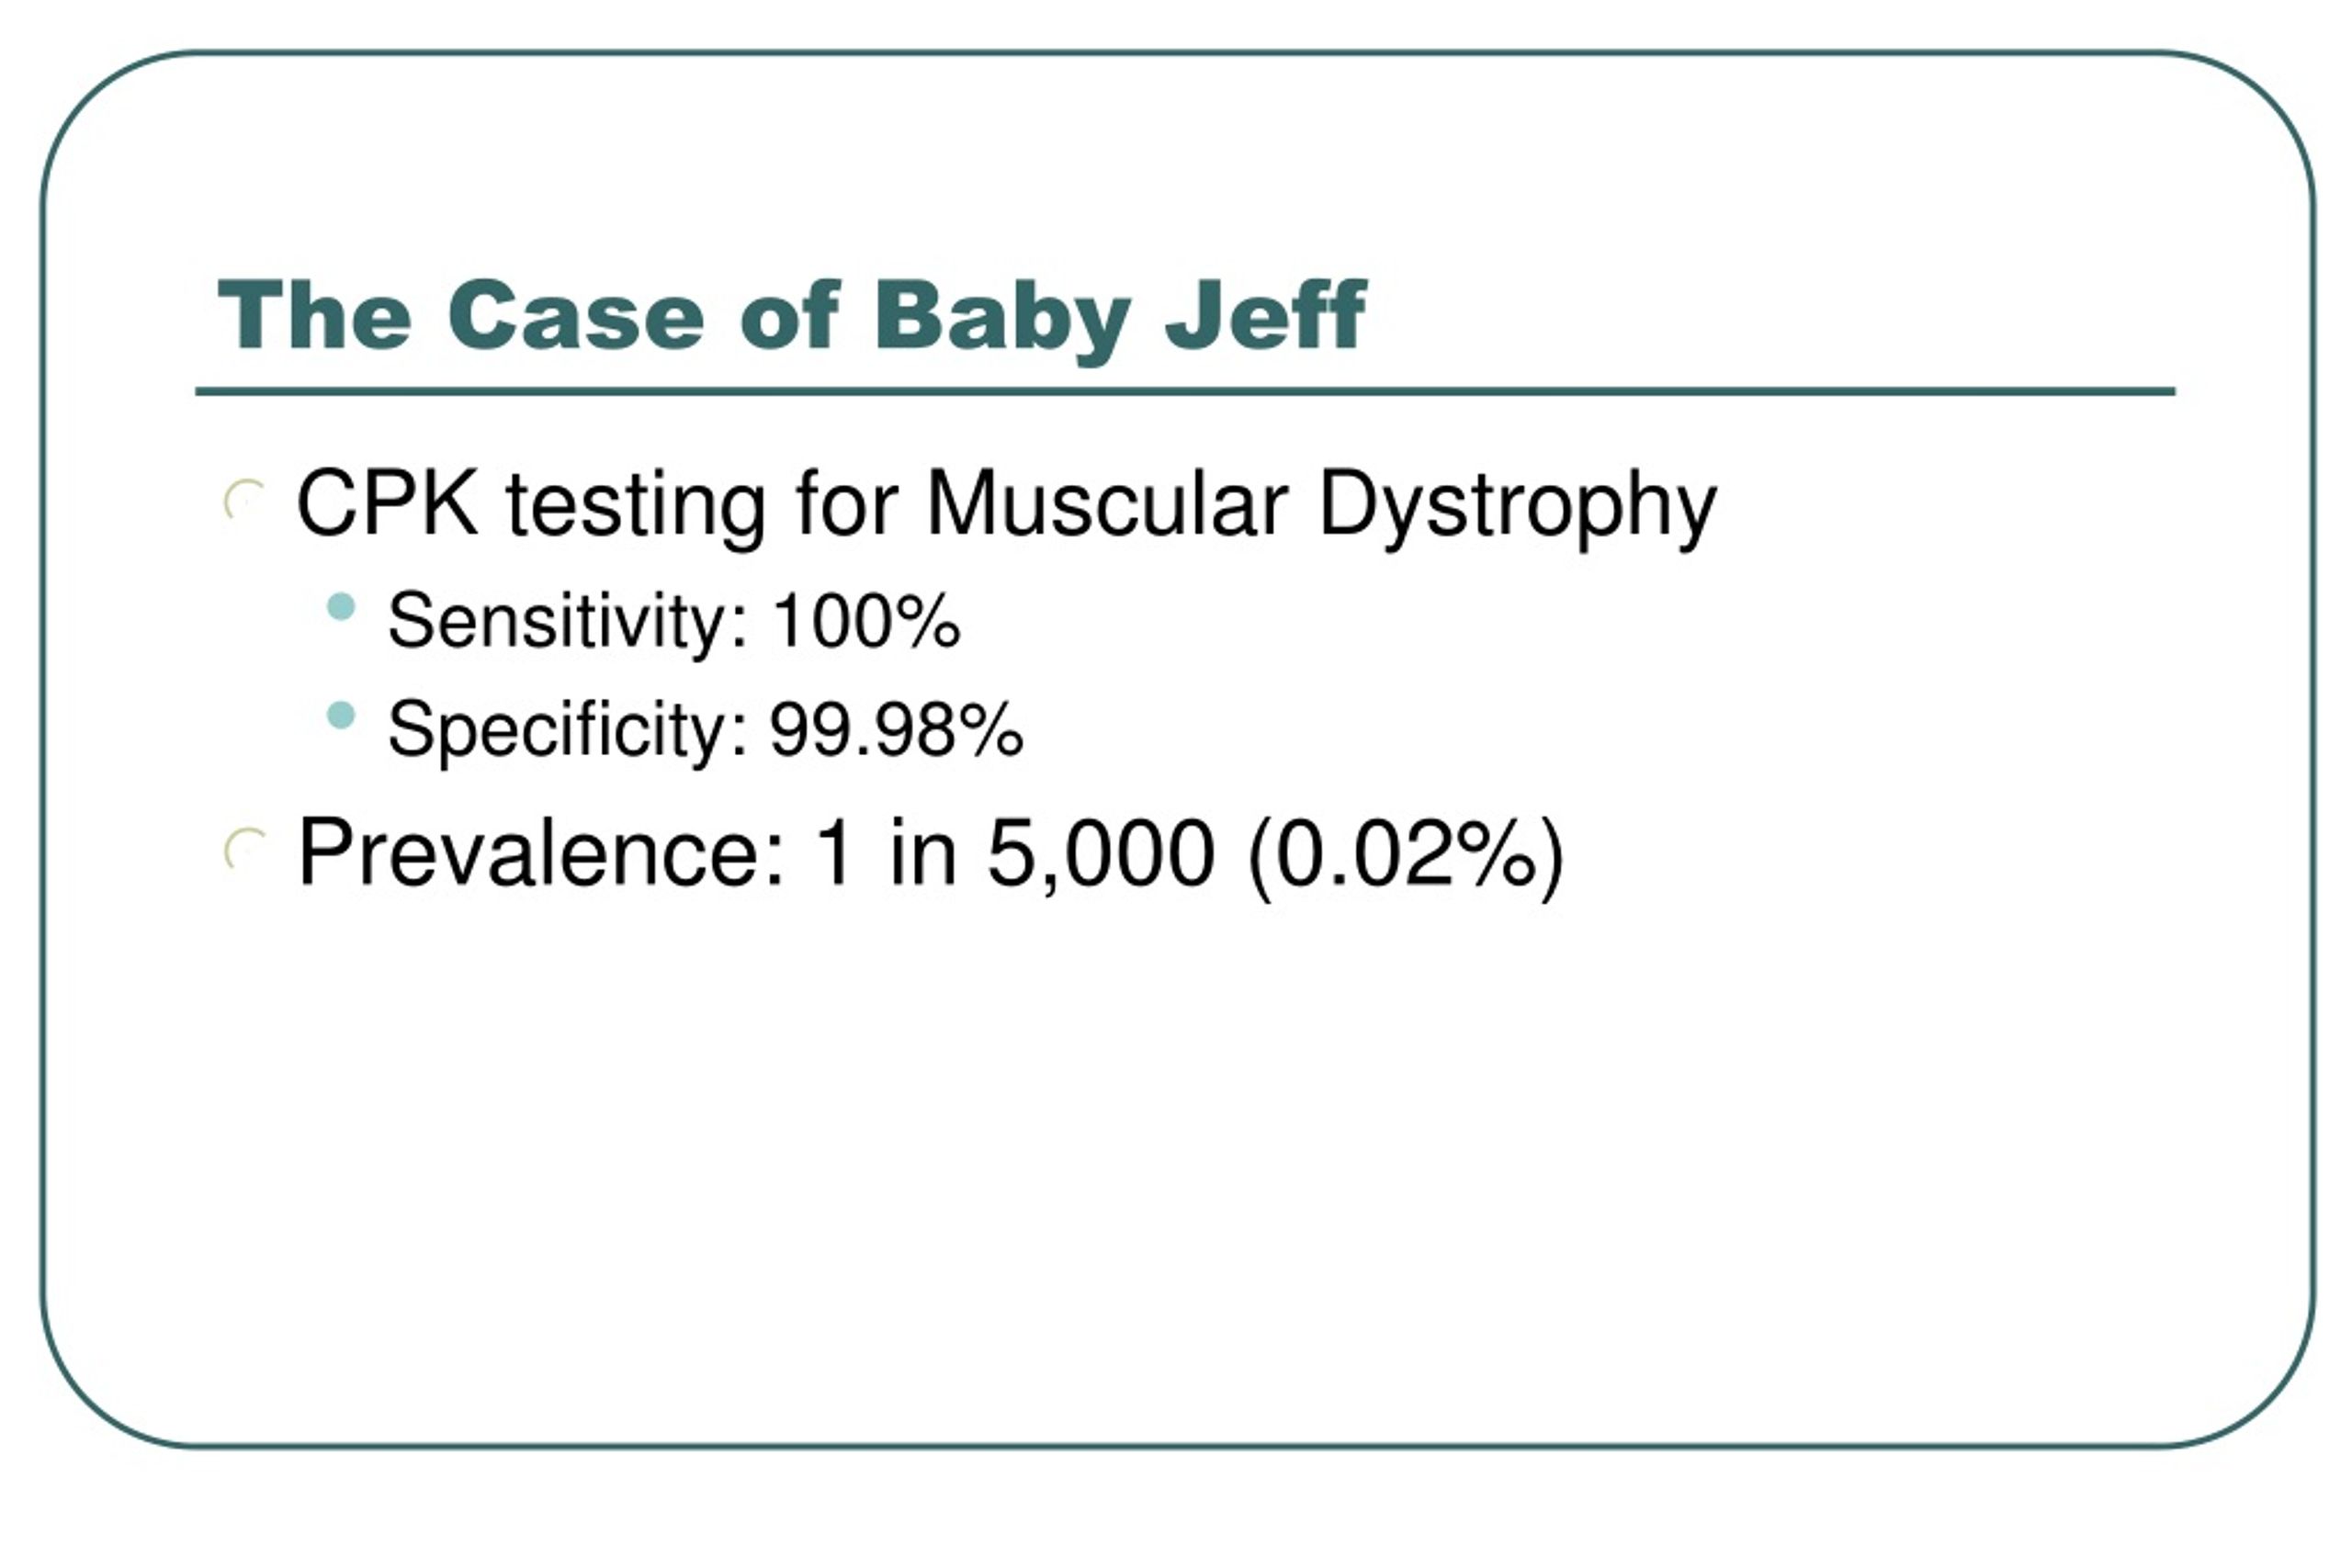Click the Prevalence label text
Screen dimensions: 2352x1568
coord(541,851)
